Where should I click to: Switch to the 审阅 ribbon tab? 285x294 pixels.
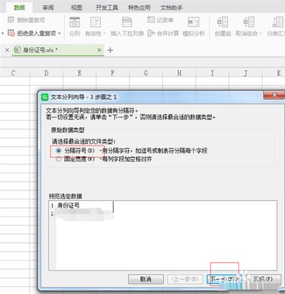[48, 8]
